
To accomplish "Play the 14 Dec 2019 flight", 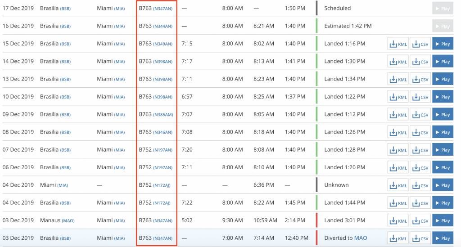I will [x=443, y=61].
